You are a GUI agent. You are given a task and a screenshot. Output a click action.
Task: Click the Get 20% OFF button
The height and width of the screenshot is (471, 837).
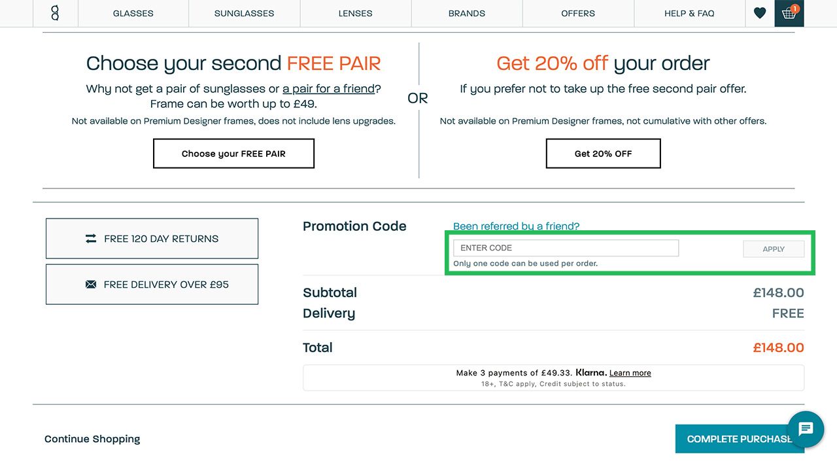pyautogui.click(x=603, y=153)
